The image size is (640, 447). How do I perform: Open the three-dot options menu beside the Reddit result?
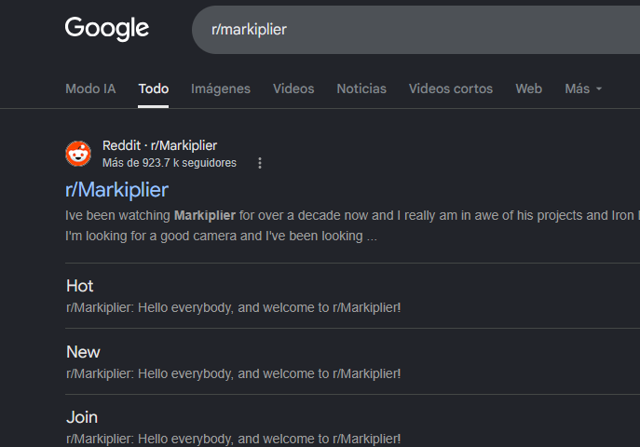coord(260,163)
